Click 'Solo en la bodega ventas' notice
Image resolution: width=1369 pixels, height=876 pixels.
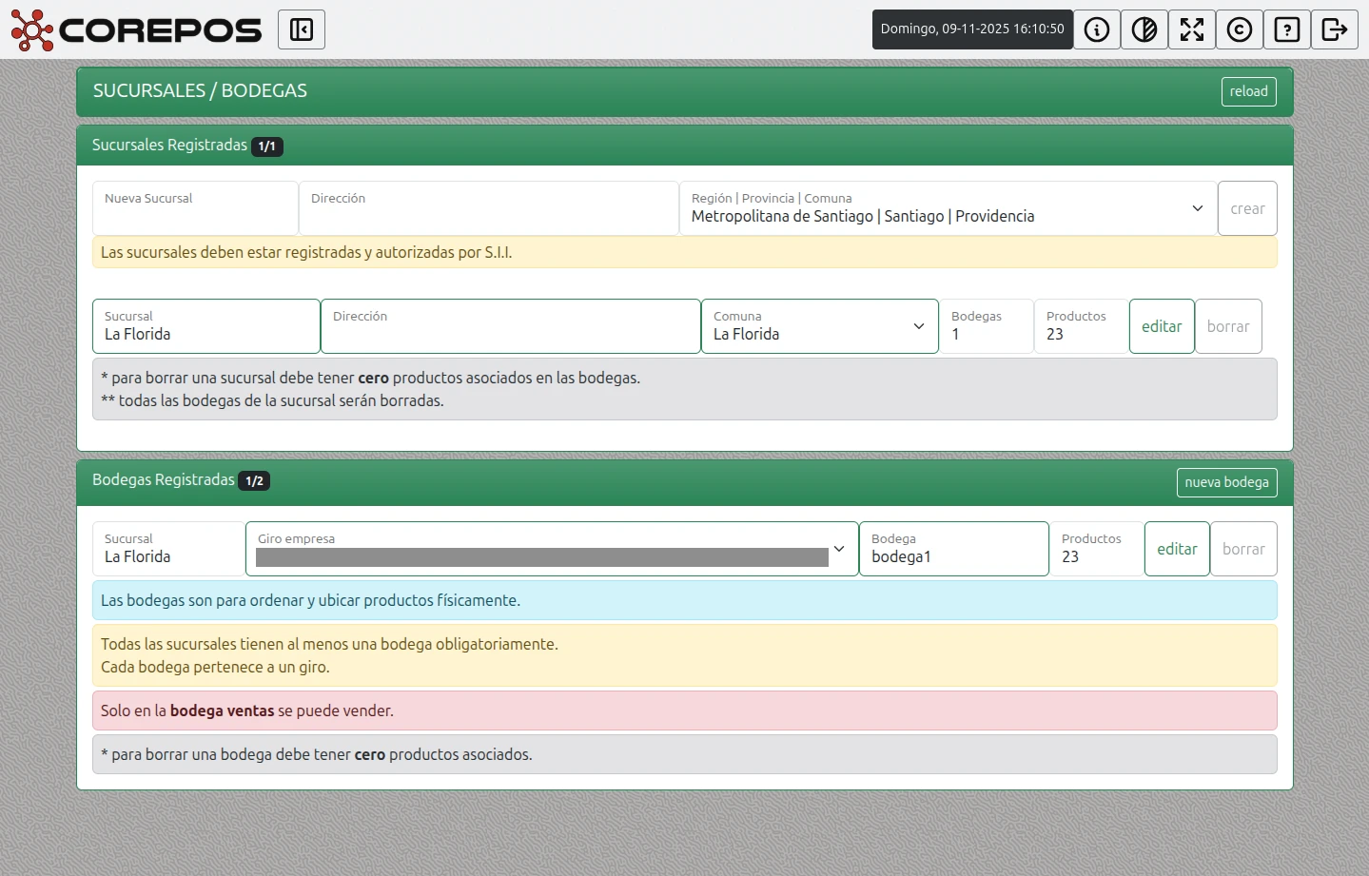point(685,711)
